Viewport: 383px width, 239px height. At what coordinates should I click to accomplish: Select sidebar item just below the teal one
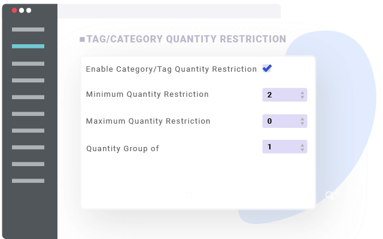(x=28, y=63)
